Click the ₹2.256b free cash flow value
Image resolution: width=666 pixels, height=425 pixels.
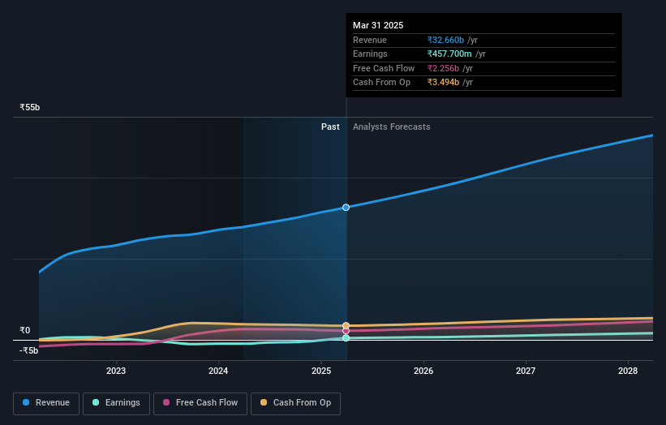[x=443, y=68]
